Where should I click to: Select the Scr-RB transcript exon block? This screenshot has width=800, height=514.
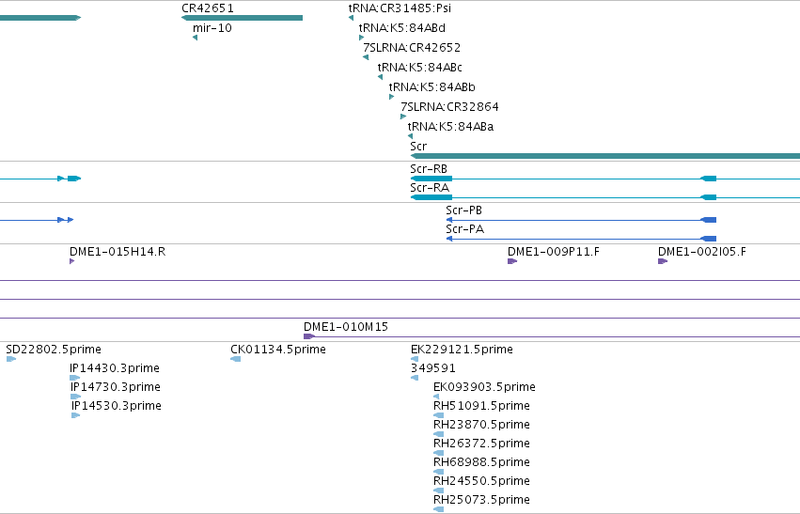(431, 179)
